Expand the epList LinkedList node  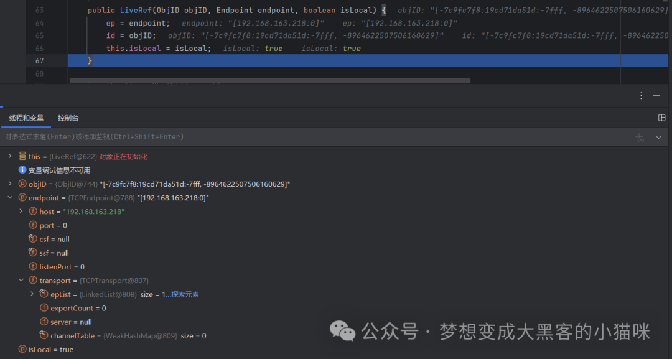[32, 294]
